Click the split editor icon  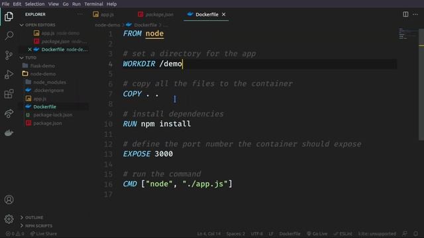(405, 15)
